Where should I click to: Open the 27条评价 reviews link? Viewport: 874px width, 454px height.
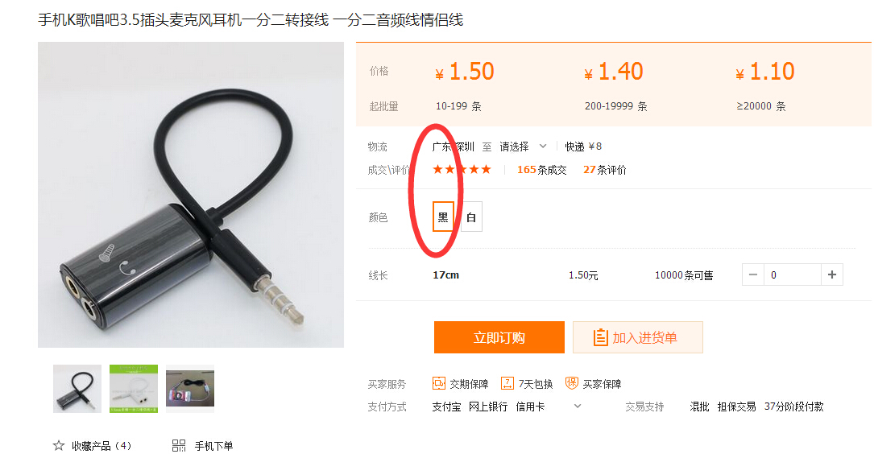point(604,170)
